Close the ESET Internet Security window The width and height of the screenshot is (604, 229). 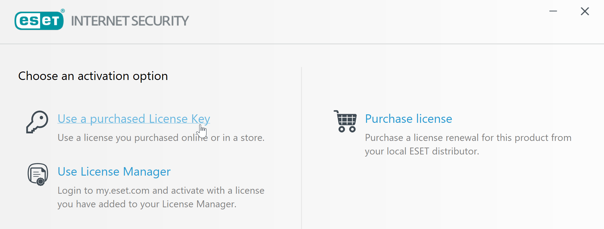[x=585, y=11]
